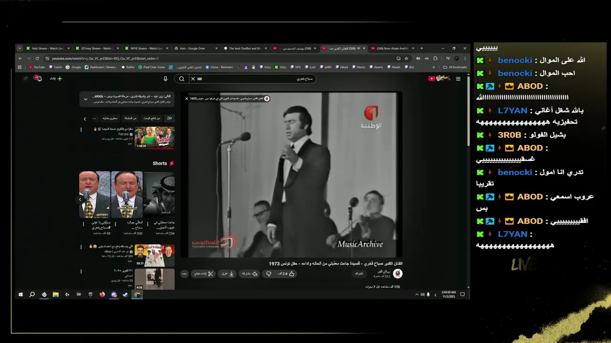611x343 pixels.
Task: Open a new Chrome tab
Action: pos(421,48)
